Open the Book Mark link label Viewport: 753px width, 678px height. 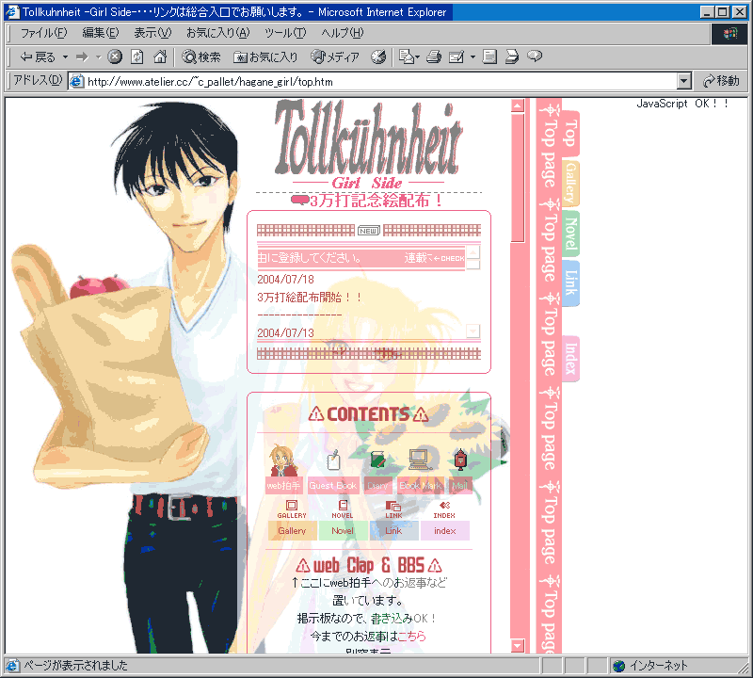pyautogui.click(x=420, y=486)
